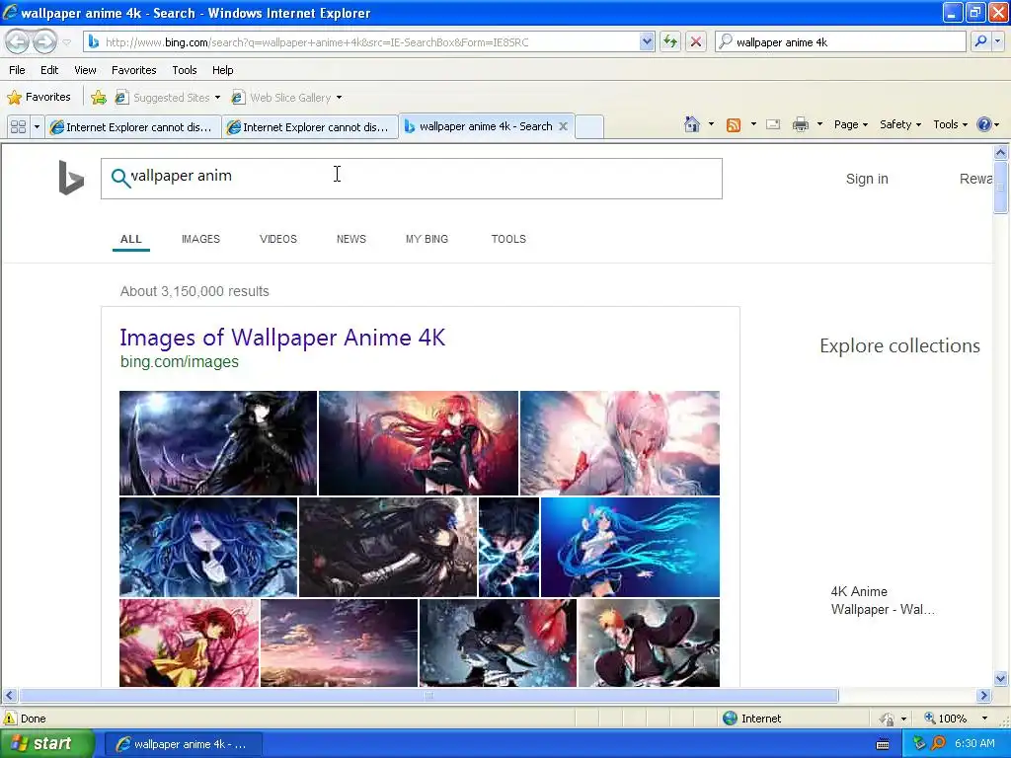Select the VIDEOS results tab
The image size is (1011, 758).
[277, 239]
